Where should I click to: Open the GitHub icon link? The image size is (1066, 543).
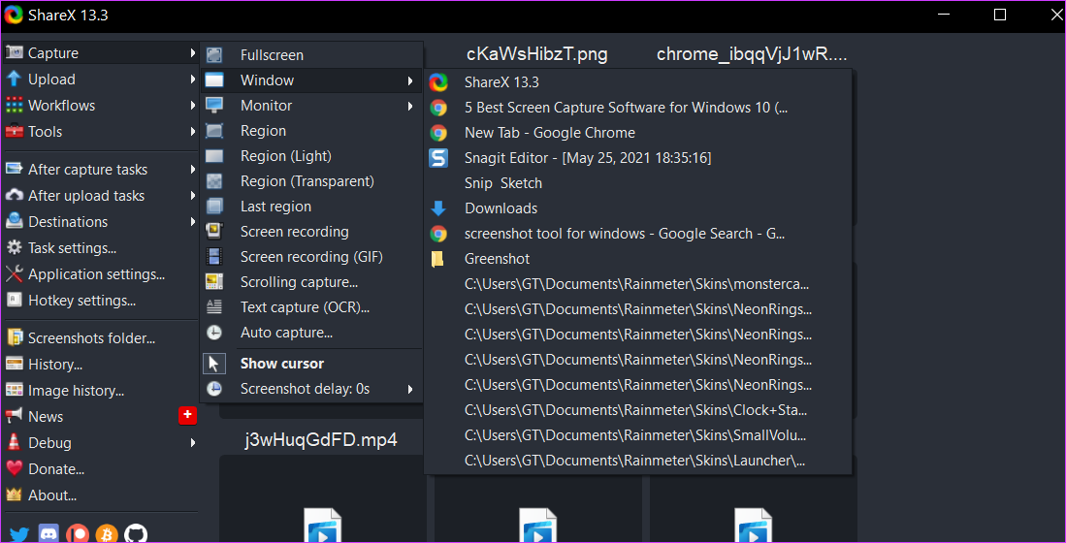click(x=136, y=534)
